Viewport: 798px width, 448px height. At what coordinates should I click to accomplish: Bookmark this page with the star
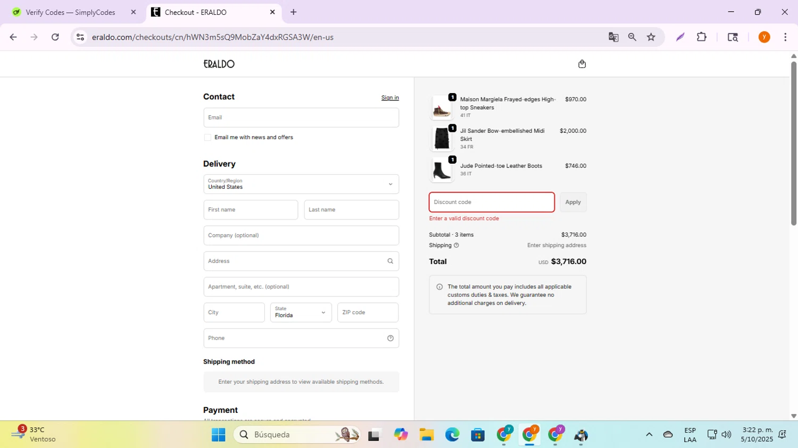click(x=651, y=37)
